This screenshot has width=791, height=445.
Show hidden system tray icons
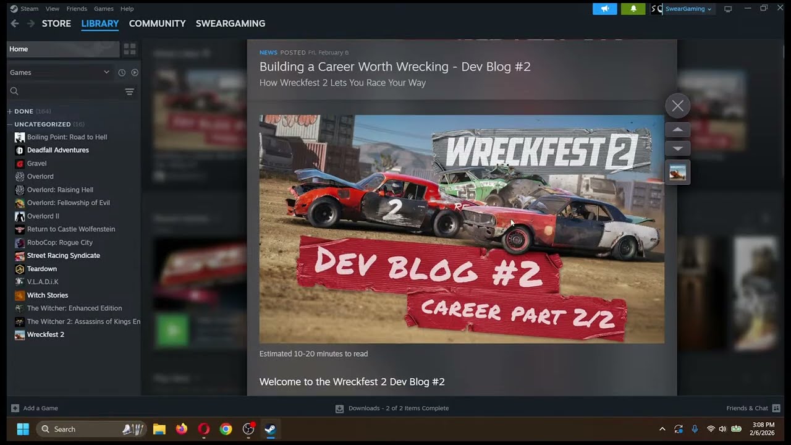pyautogui.click(x=662, y=429)
